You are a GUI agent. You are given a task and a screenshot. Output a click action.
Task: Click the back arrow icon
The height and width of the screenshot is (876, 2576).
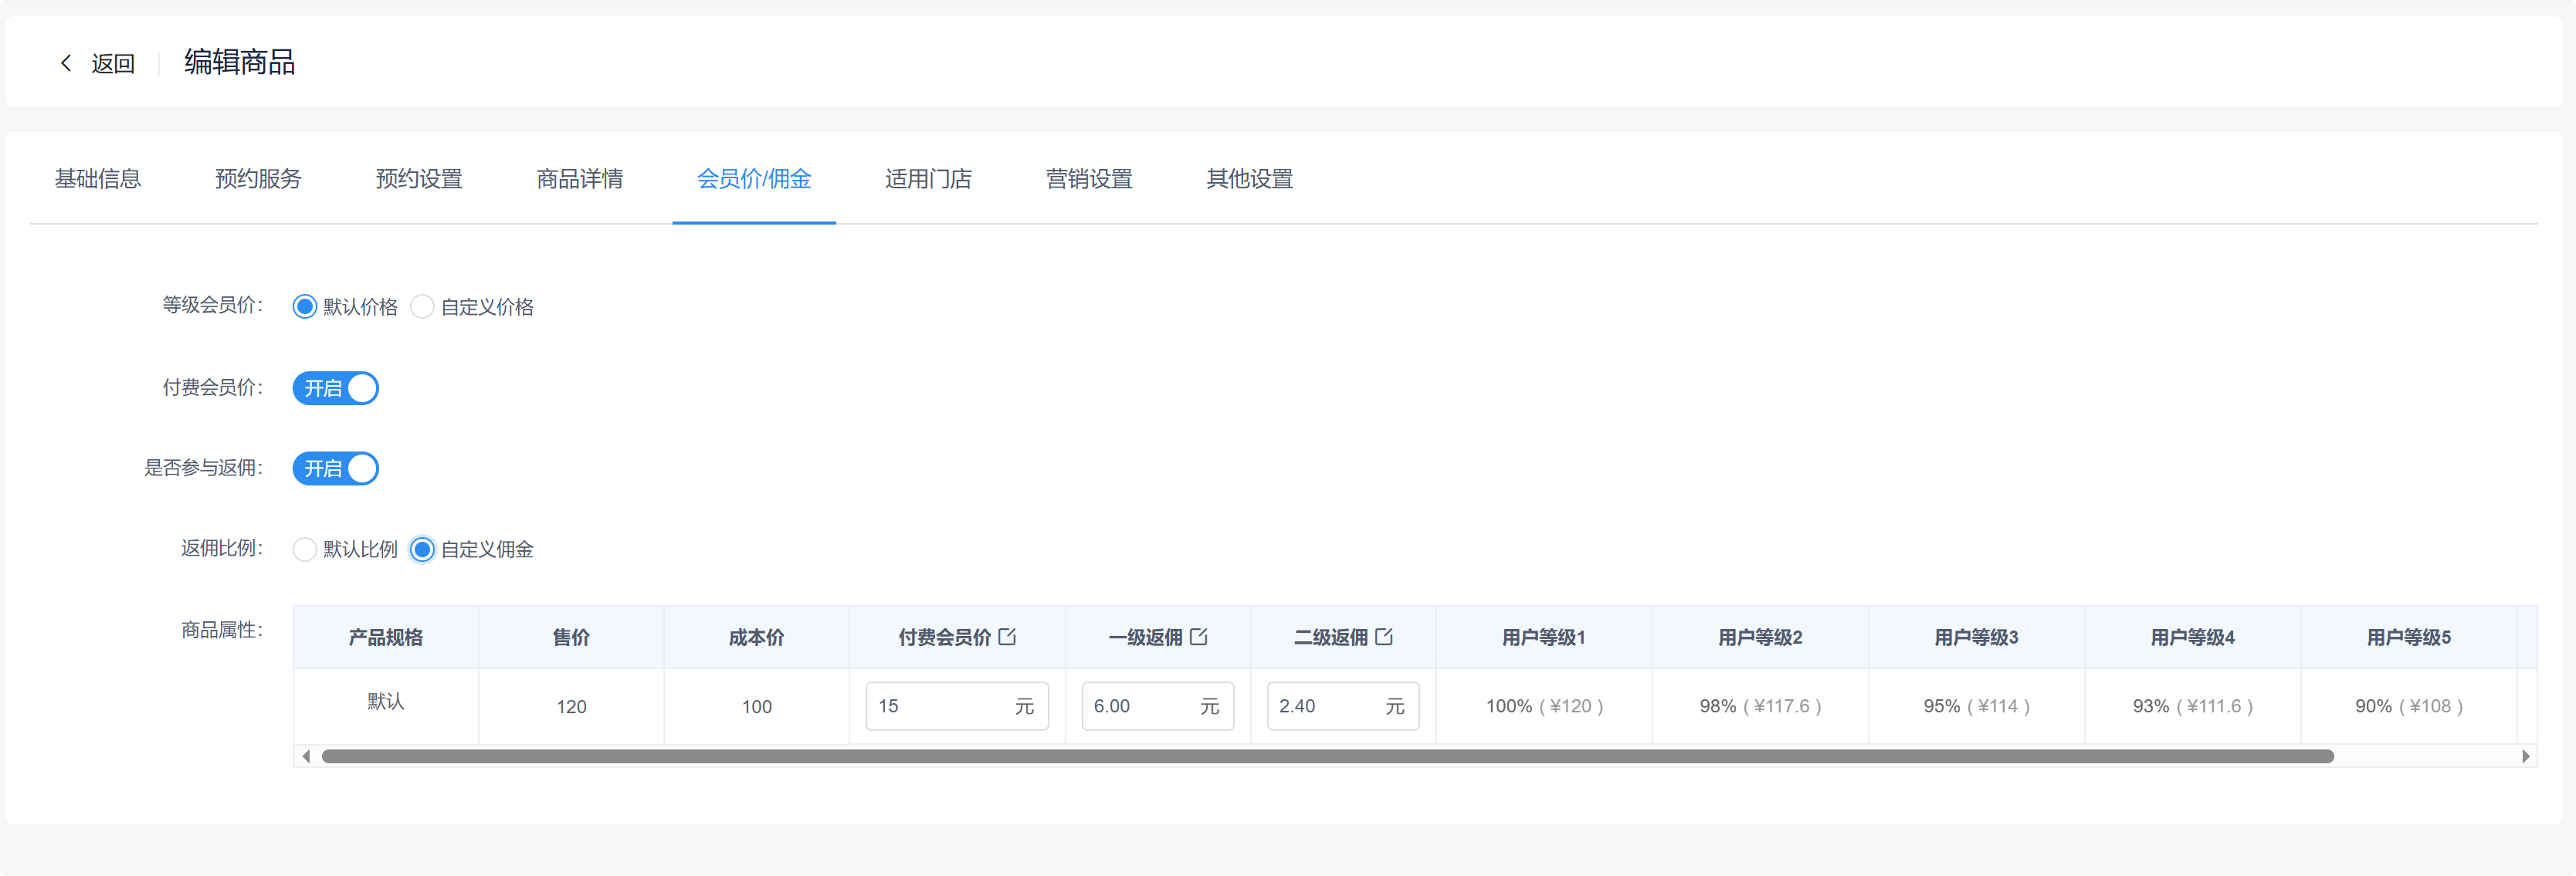point(66,63)
